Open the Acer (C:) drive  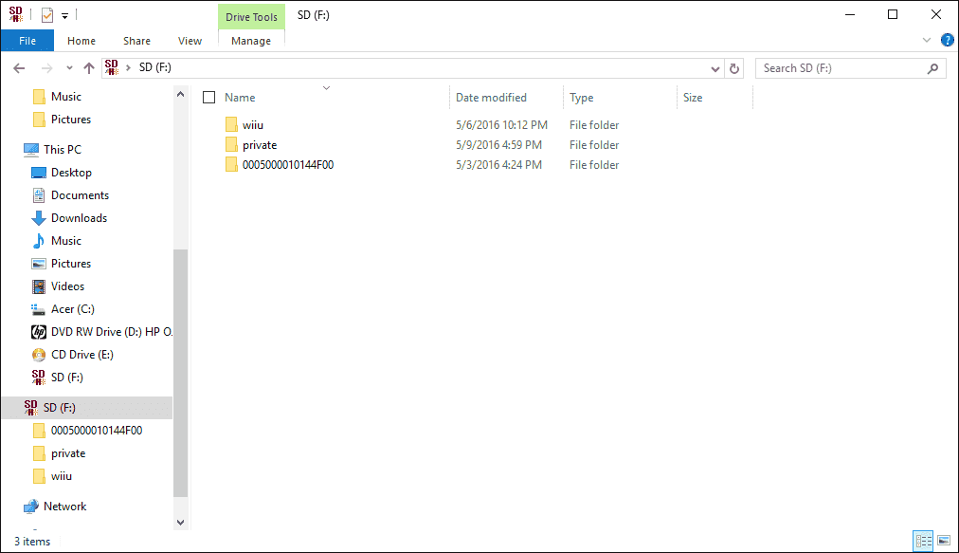73,309
